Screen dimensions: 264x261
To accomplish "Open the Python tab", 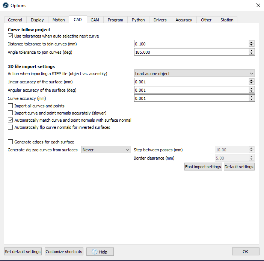I will [x=138, y=20].
